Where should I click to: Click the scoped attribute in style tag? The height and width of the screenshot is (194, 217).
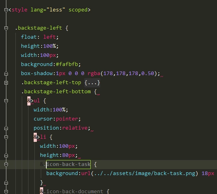[x=78, y=10]
